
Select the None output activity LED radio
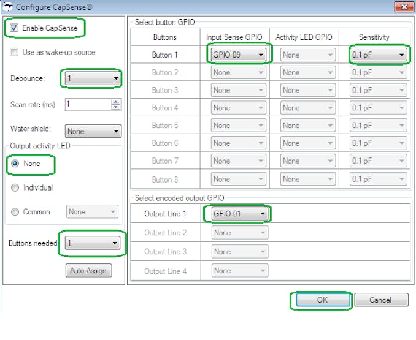click(x=15, y=164)
